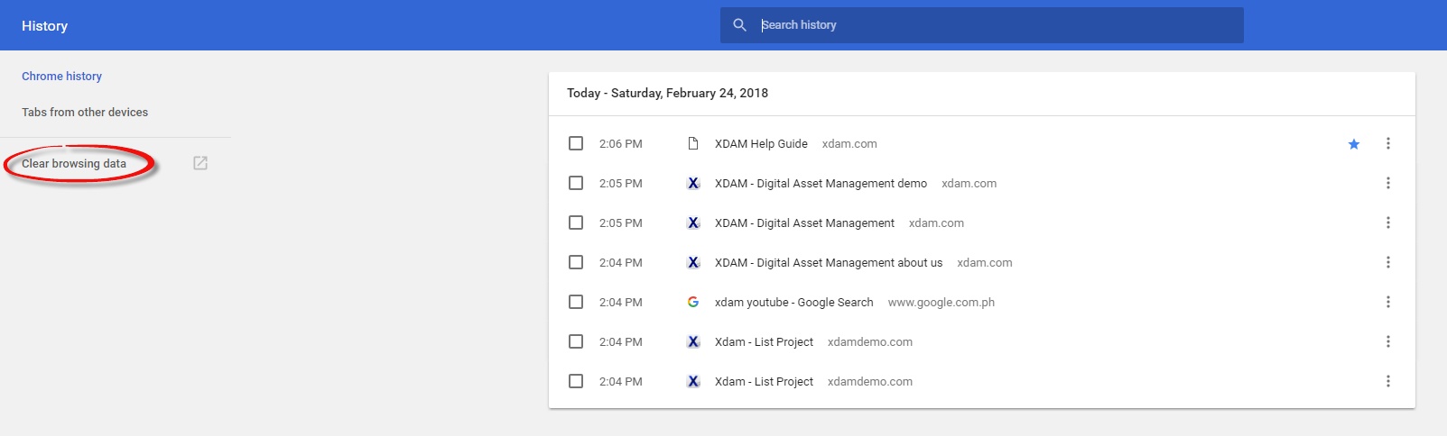
Task: Click the blue bookmark star icon
Action: 1353,144
